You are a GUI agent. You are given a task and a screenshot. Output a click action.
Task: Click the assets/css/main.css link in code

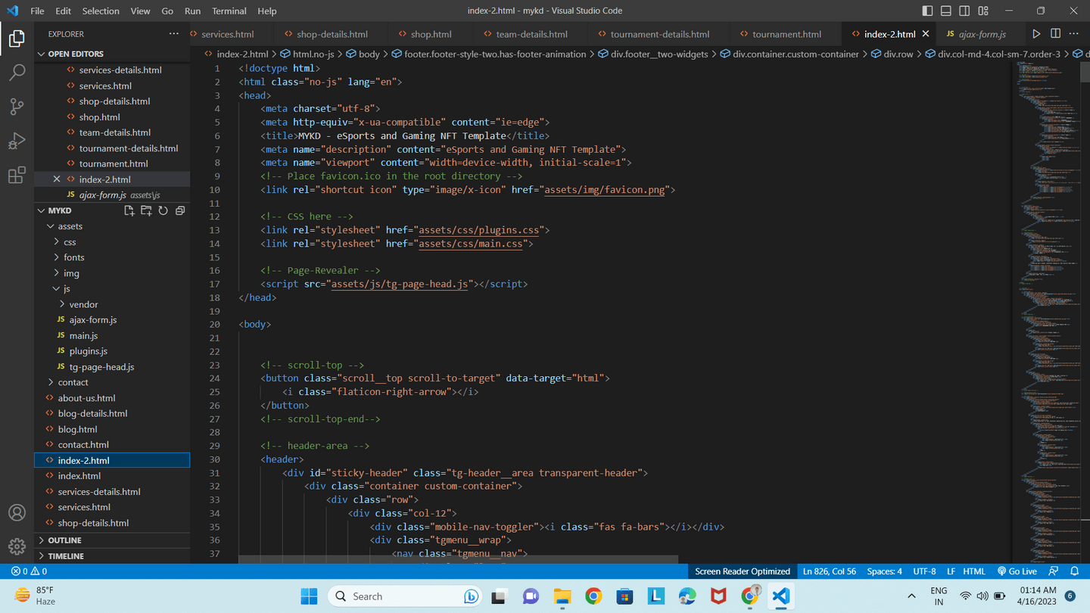tap(471, 244)
